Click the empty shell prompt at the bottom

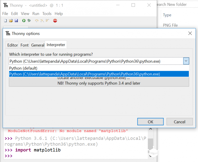pyautogui.click(x=8, y=156)
